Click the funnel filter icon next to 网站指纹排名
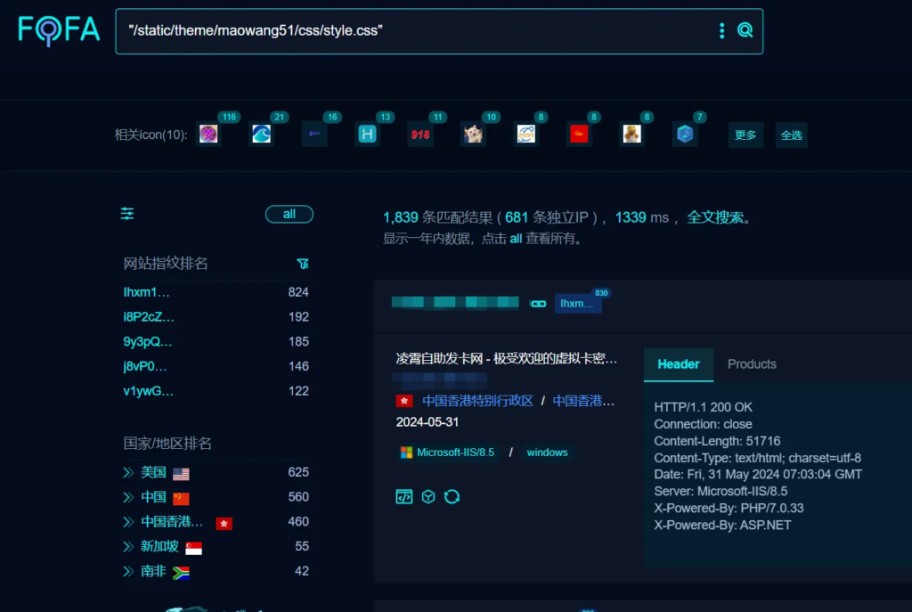This screenshot has width=912, height=612. pyautogui.click(x=303, y=264)
